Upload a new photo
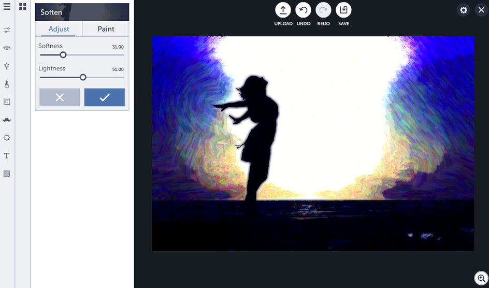Screen dimensions: 489x288 (283, 10)
